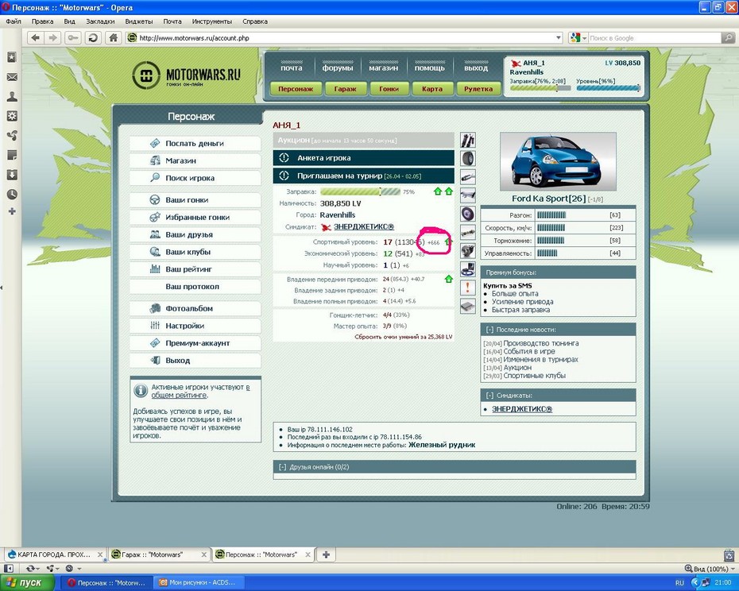
Task: Click the green Гонки navigation button
Action: point(389,89)
